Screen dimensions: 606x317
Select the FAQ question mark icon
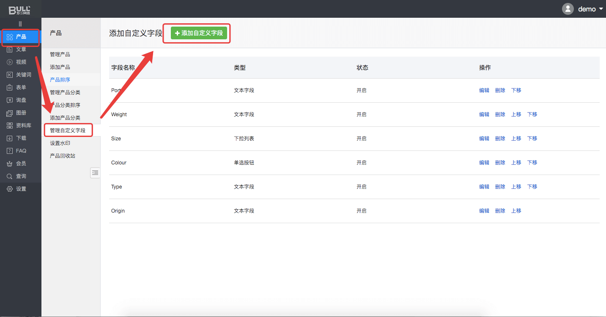pos(10,151)
